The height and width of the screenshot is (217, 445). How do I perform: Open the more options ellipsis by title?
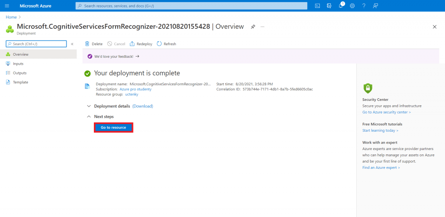click(x=262, y=27)
